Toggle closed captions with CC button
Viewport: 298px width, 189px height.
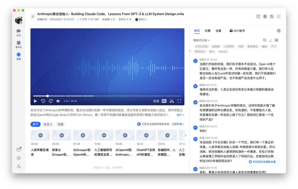click(x=164, y=101)
